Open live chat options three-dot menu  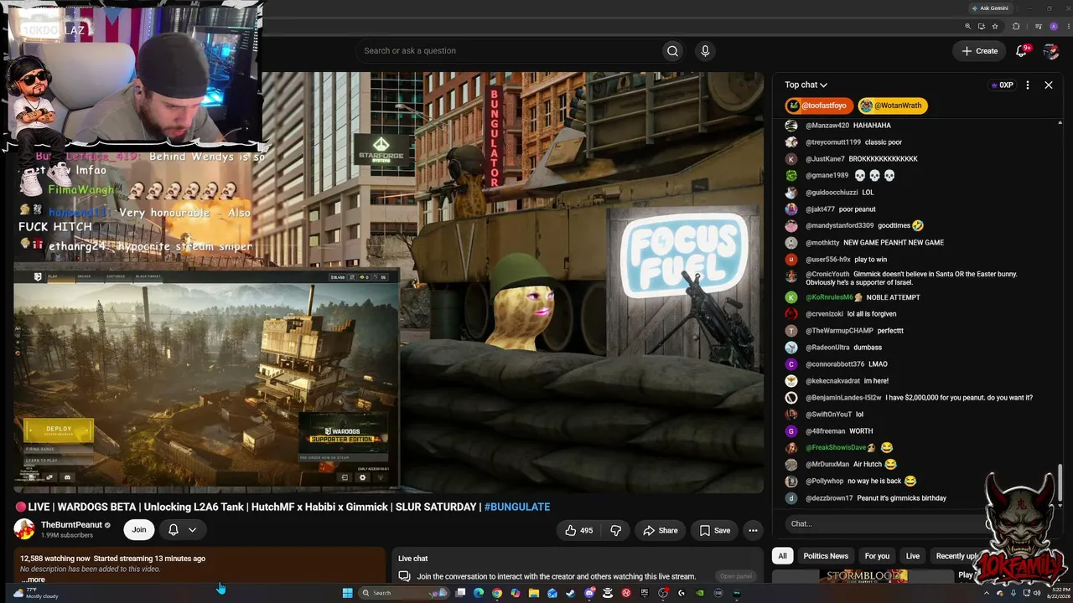[x=1028, y=85]
